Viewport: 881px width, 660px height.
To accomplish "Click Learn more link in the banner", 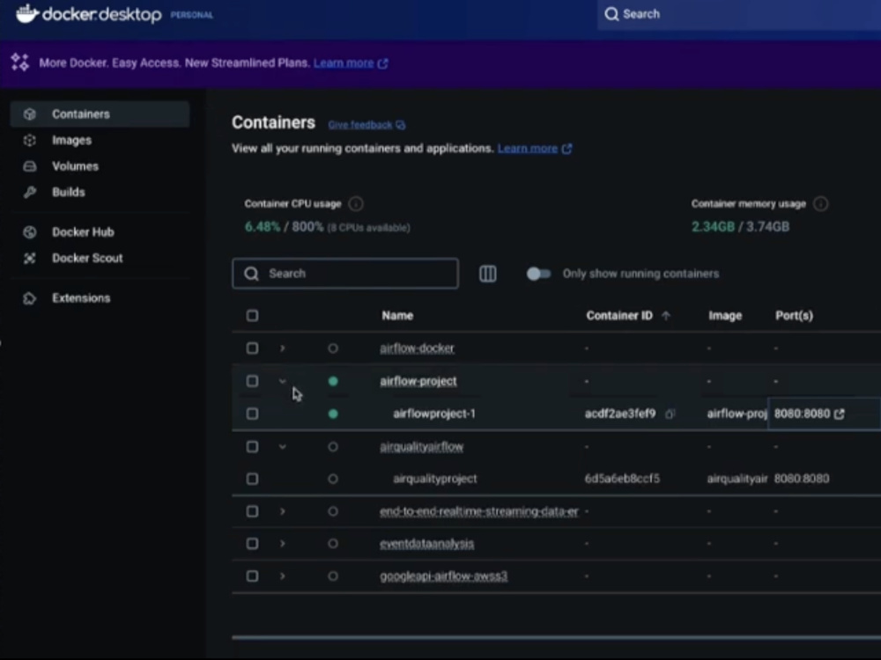I will click(x=344, y=62).
